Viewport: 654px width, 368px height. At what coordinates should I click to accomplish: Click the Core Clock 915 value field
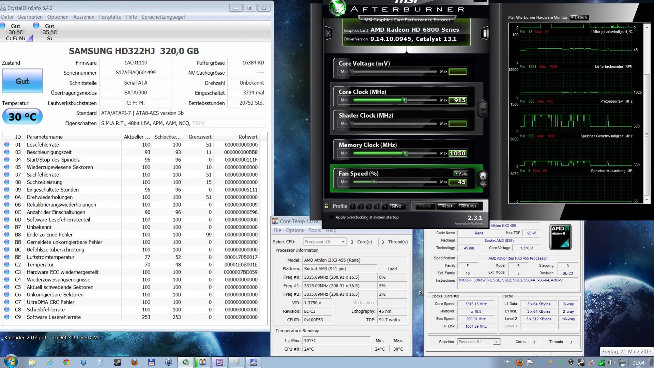458,100
